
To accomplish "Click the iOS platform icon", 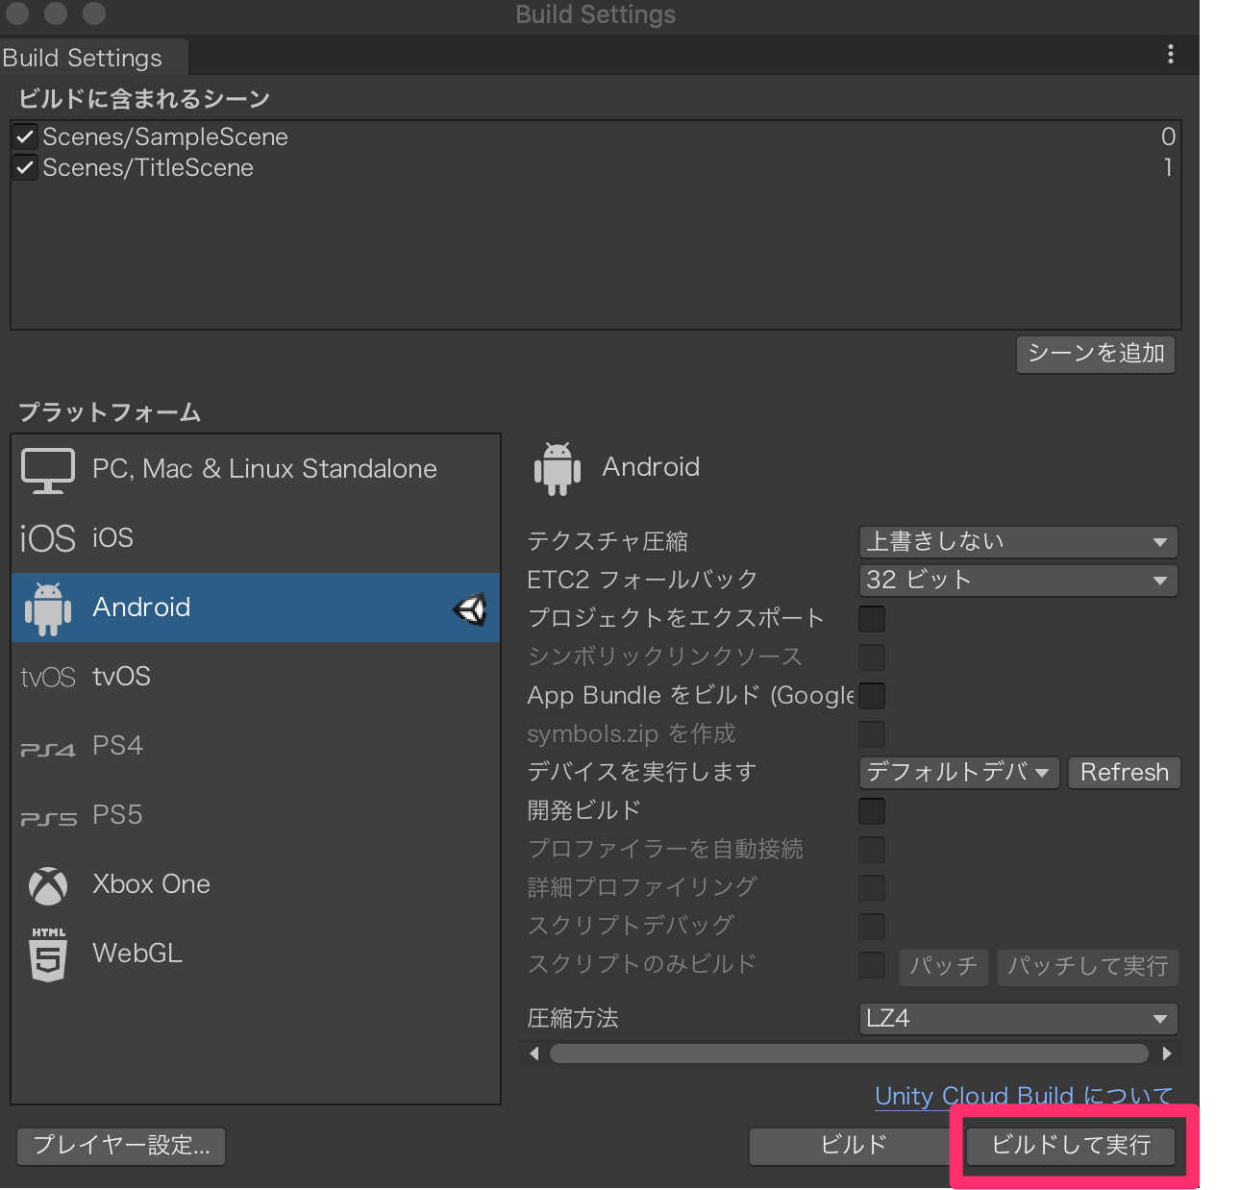I will (47, 538).
